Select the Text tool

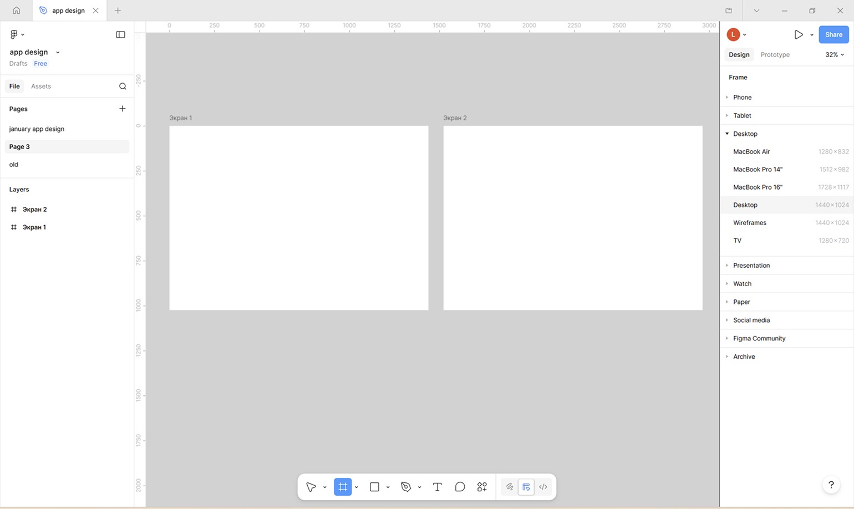tap(437, 487)
